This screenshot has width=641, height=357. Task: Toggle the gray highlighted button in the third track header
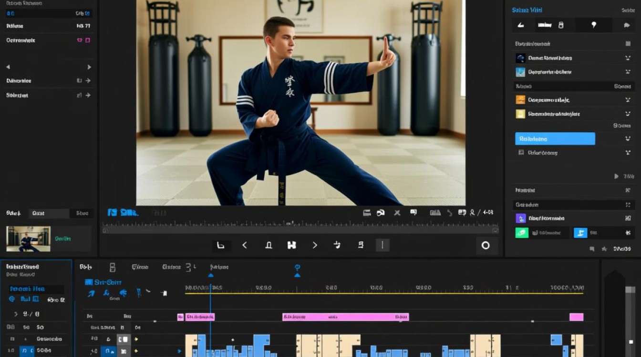pyautogui.click(x=124, y=339)
